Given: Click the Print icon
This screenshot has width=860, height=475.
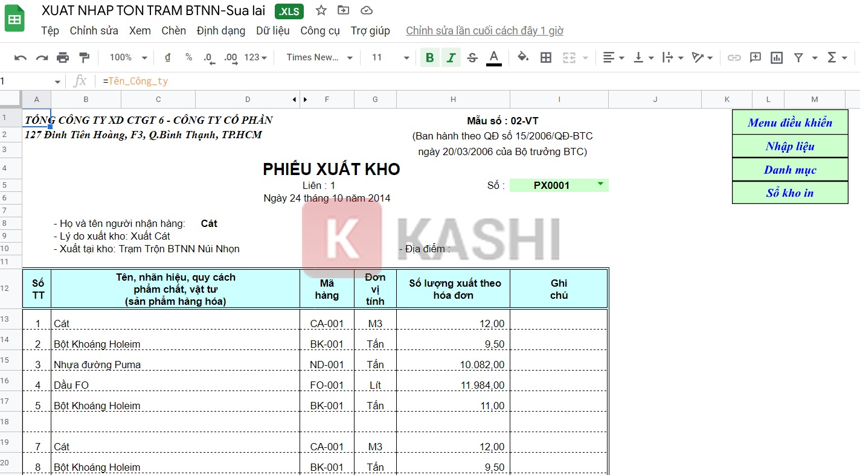Looking at the screenshot, I should pos(63,57).
